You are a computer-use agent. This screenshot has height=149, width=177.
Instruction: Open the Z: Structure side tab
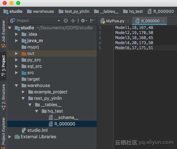(3, 97)
